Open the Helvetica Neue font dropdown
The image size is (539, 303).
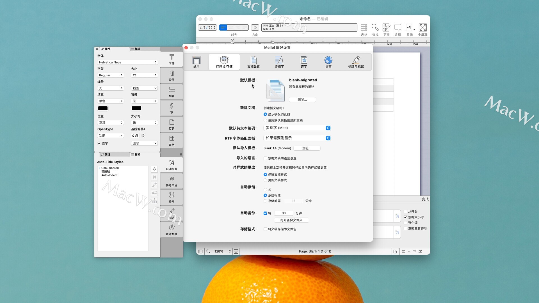point(127,62)
